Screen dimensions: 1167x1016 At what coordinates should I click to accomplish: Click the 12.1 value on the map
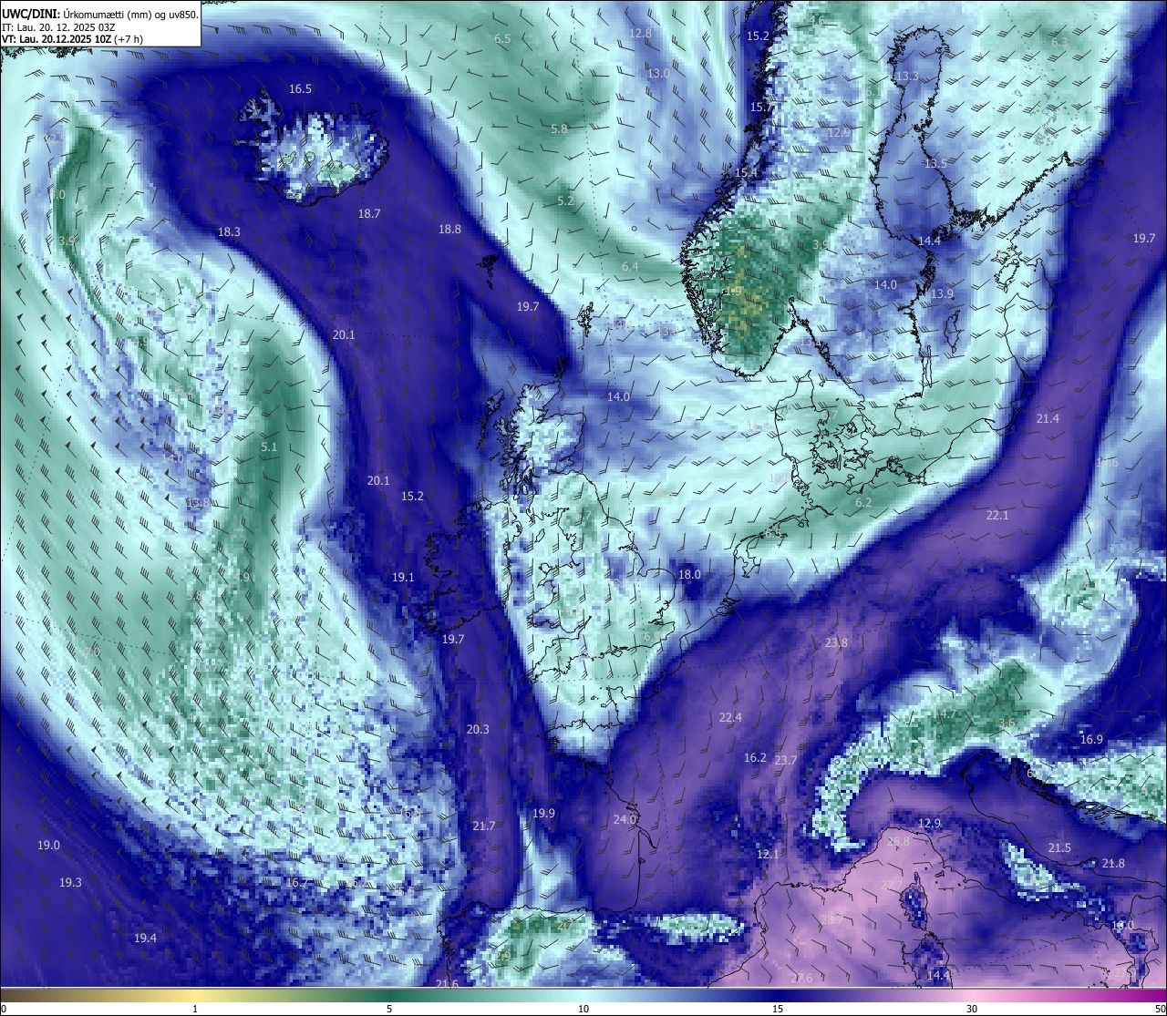(768, 855)
